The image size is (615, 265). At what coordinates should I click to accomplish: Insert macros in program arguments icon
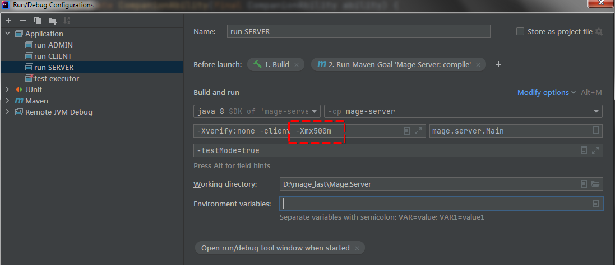click(584, 150)
